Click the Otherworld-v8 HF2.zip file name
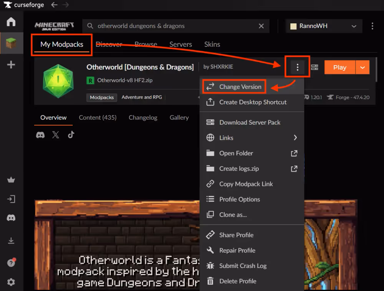 coord(125,81)
